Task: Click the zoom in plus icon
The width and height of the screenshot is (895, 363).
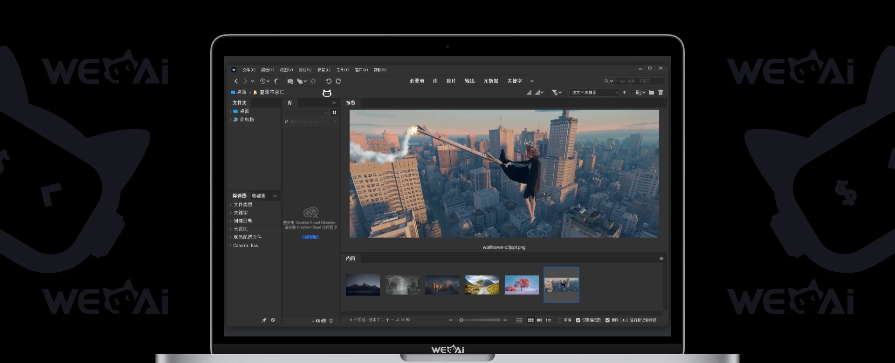Action: point(505,320)
